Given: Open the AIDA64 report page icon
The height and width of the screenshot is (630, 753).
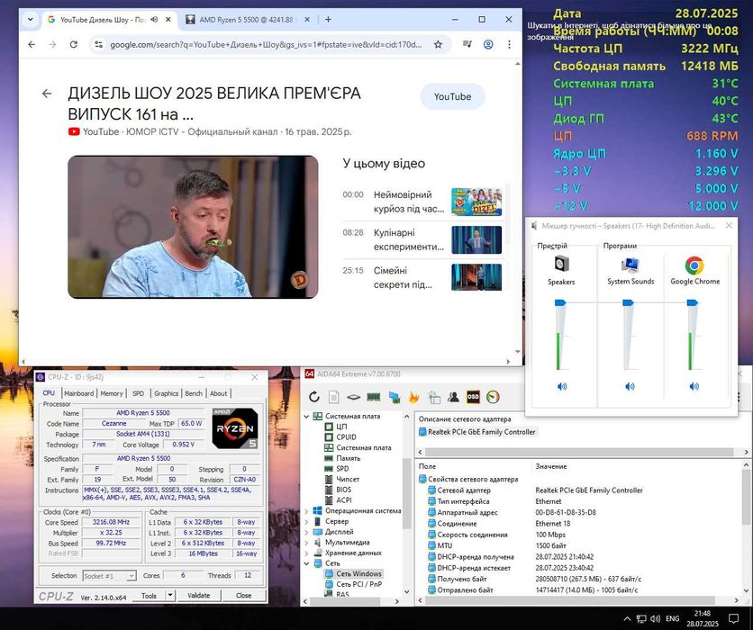Looking at the screenshot, I should pyautogui.click(x=334, y=397).
